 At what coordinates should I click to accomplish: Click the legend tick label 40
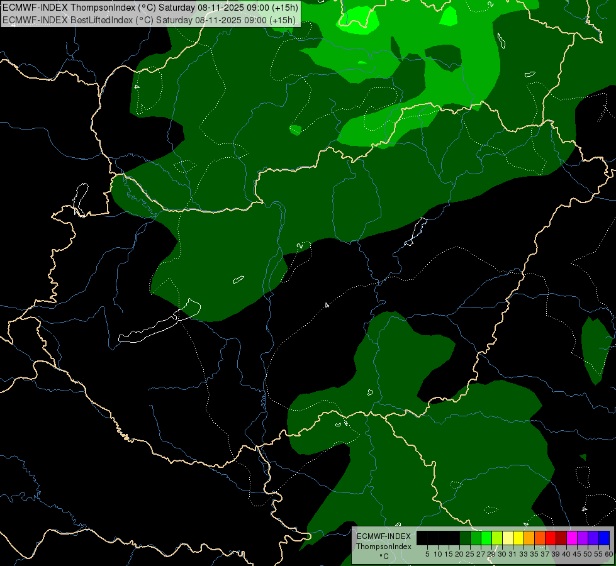(566, 554)
